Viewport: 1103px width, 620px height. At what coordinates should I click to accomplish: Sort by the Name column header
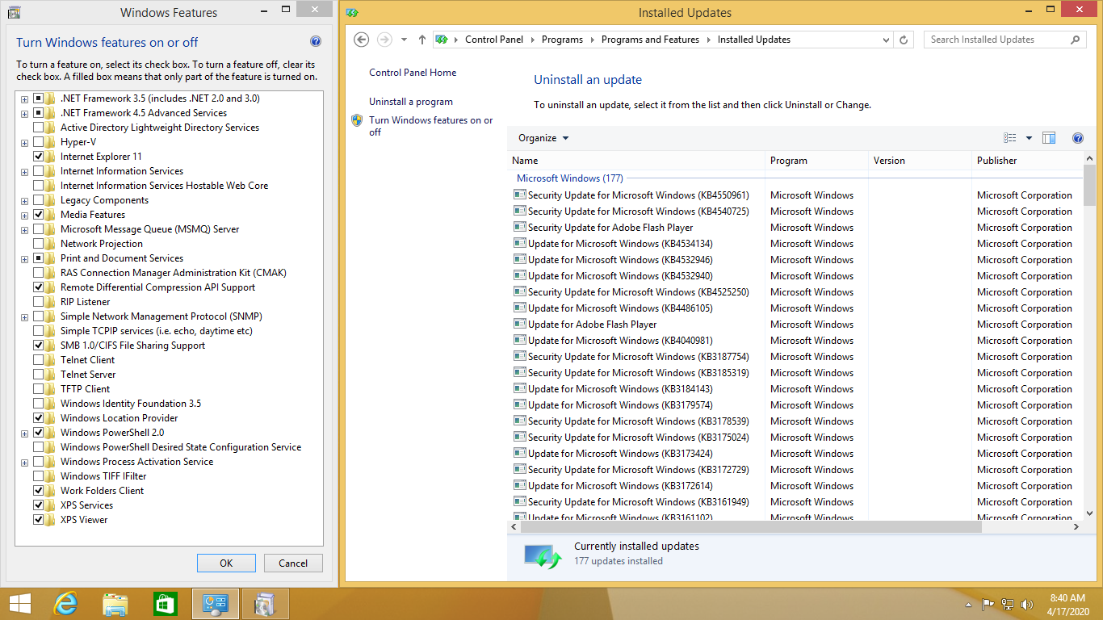[636, 161]
